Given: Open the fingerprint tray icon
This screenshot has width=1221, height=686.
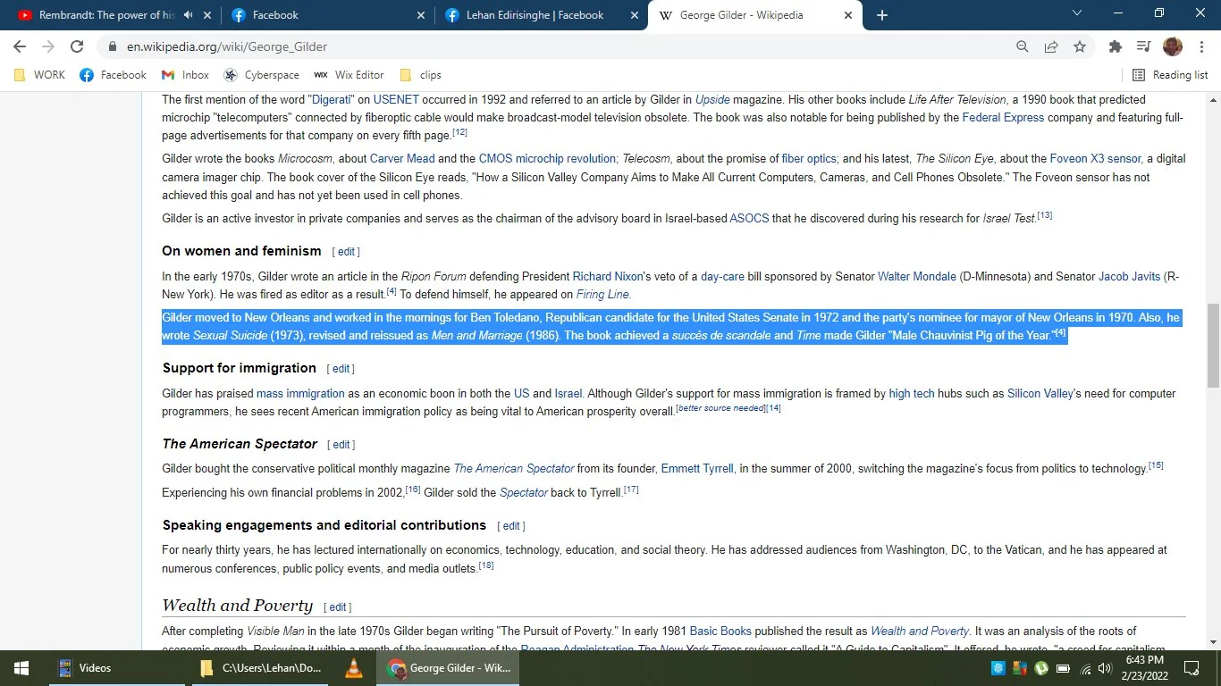Looking at the screenshot, I should (x=998, y=668).
